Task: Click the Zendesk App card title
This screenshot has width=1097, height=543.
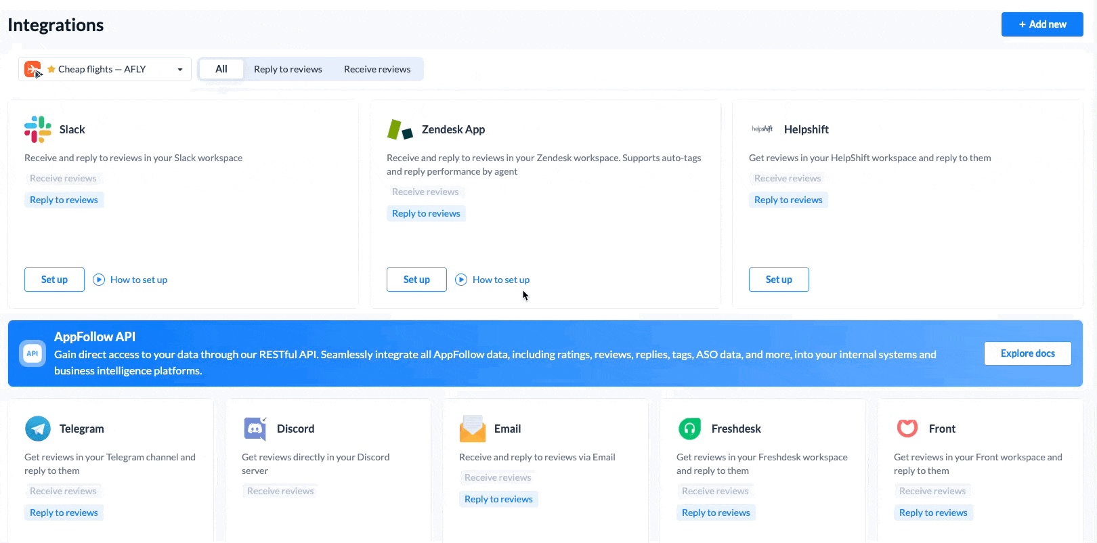Action: pos(453,129)
